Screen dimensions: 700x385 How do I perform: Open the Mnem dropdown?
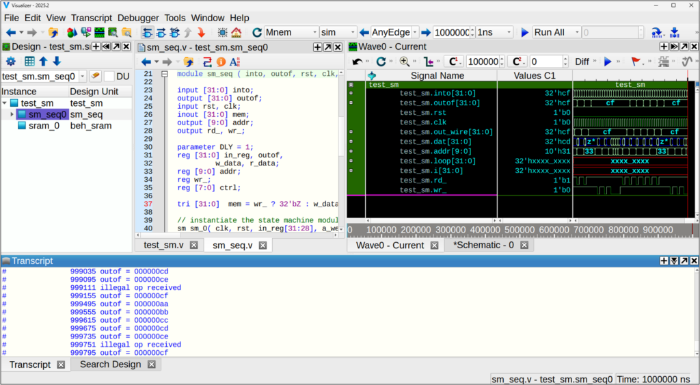pos(291,32)
